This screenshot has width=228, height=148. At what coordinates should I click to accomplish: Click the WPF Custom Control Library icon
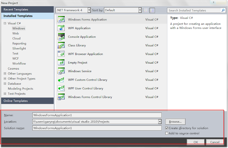(x=61, y=80)
